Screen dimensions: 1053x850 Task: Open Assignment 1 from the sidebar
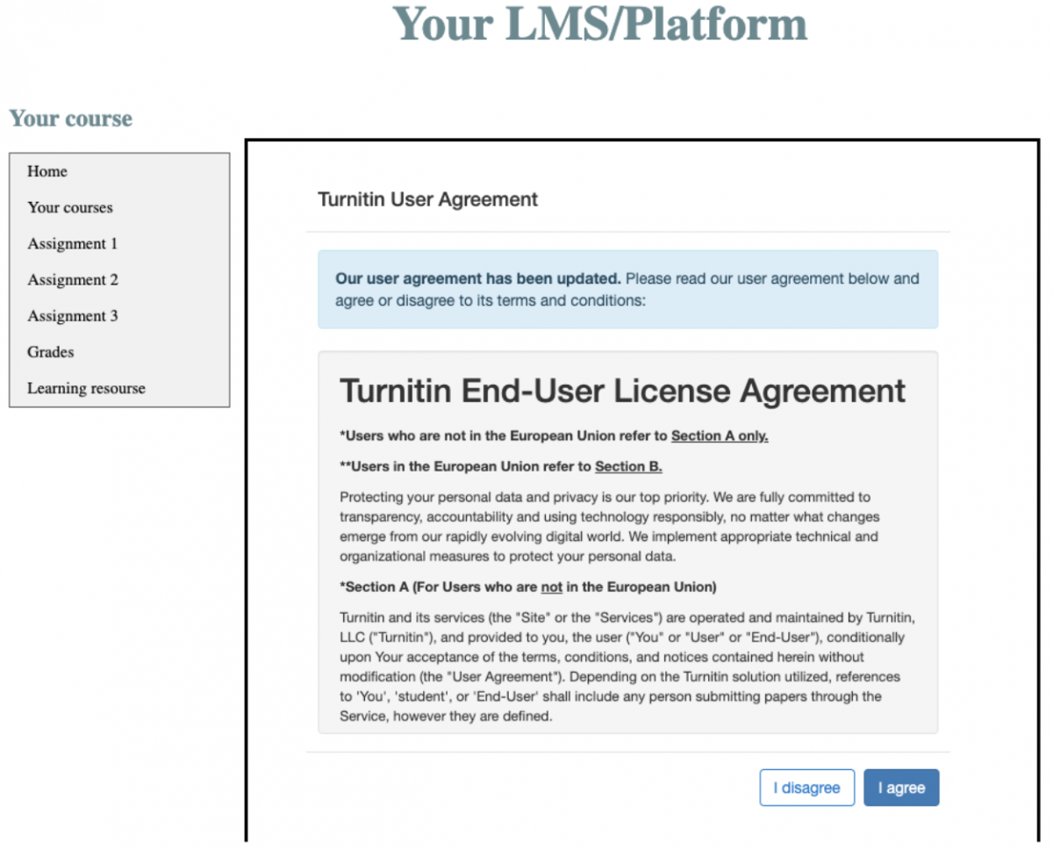[x=72, y=243]
